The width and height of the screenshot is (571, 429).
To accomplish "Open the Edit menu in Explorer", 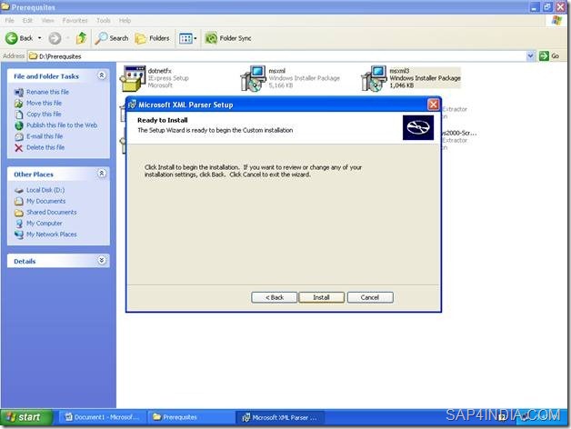I will [x=27, y=20].
